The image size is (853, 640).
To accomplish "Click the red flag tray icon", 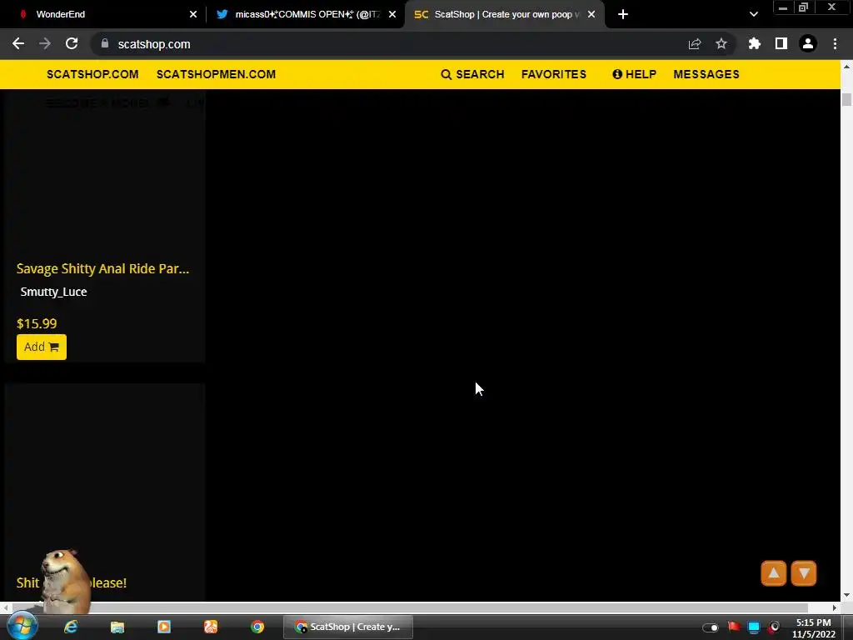I will click(x=734, y=627).
